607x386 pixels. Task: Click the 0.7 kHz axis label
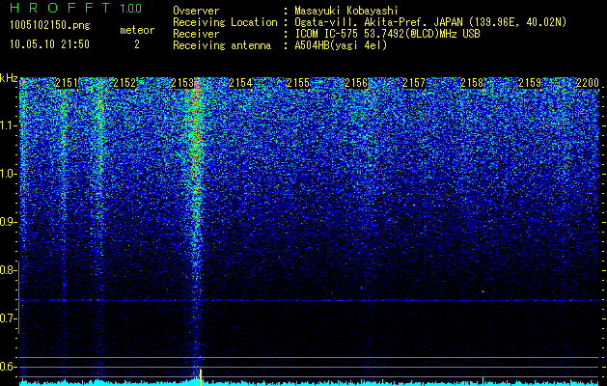point(7,318)
